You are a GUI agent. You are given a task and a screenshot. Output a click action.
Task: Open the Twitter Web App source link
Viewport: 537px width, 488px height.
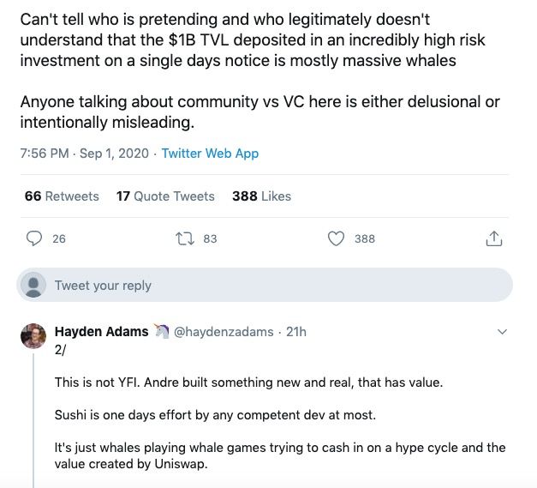click(210, 154)
